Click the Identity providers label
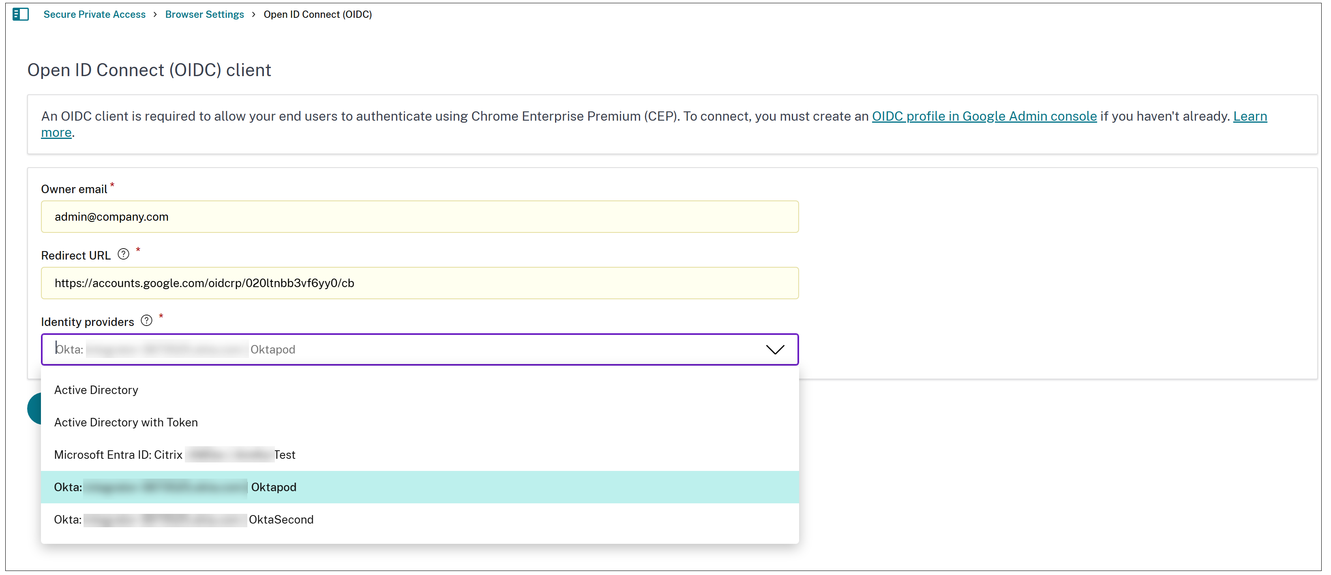Image resolution: width=1331 pixels, height=575 pixels. 87,323
